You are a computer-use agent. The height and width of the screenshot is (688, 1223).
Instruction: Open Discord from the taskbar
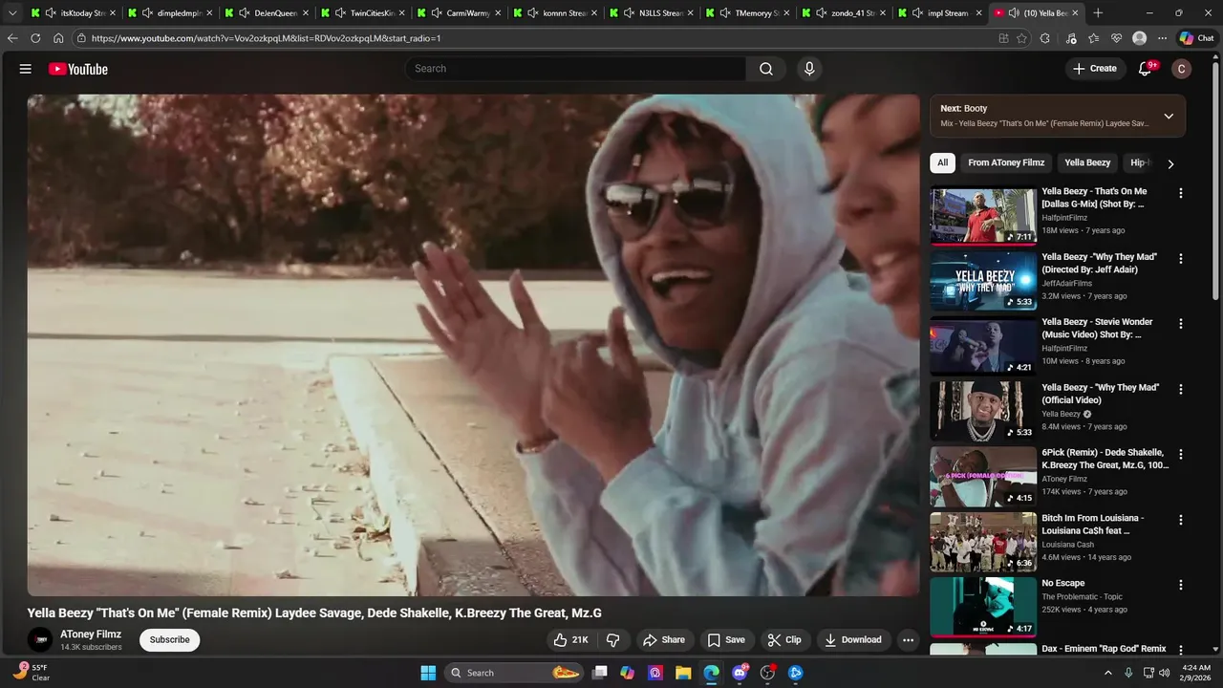740,673
